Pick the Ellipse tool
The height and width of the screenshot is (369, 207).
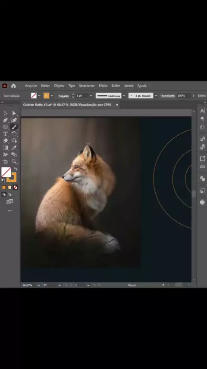[x=6, y=127]
